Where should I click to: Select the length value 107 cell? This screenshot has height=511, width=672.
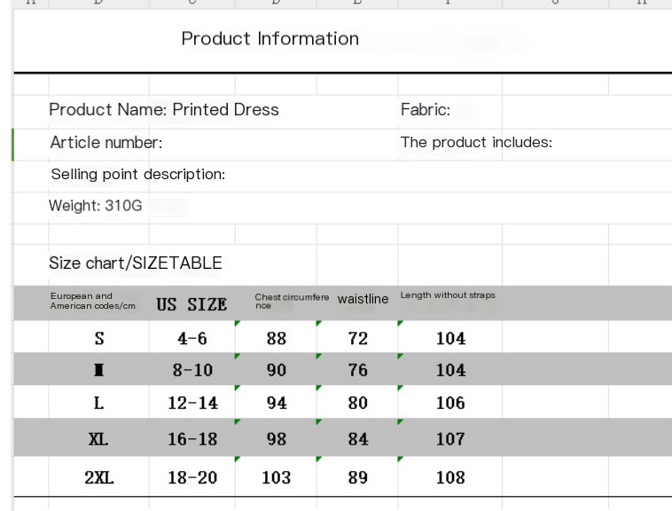450,440
